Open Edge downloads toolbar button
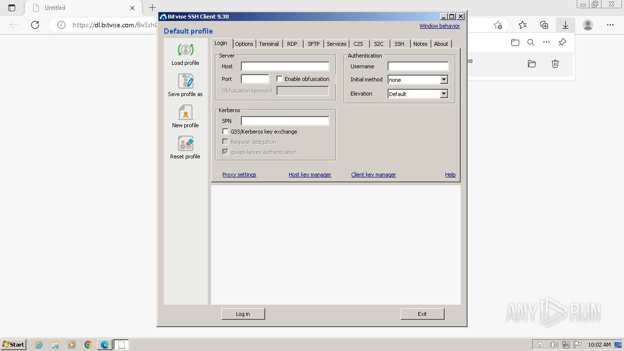Viewport: 624px width, 351px height. 565,25
